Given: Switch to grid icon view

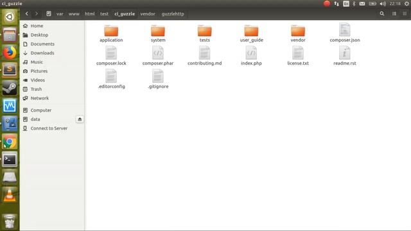Looking at the screenshot, I should click(405, 13).
